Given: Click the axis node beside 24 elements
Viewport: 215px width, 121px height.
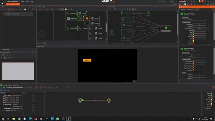Looking at the screenshot, I should coord(81,18).
